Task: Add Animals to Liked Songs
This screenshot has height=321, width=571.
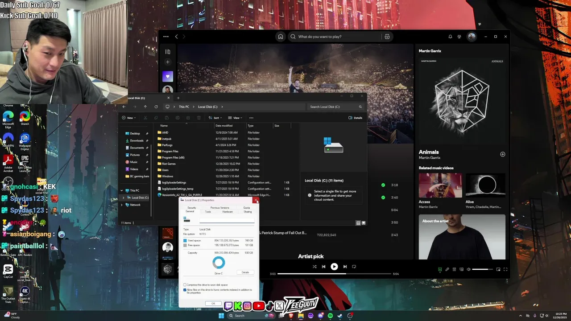Action: tap(503, 154)
